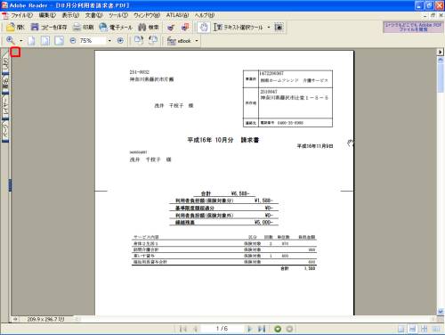Rotate the page view clockwise

point(139,40)
